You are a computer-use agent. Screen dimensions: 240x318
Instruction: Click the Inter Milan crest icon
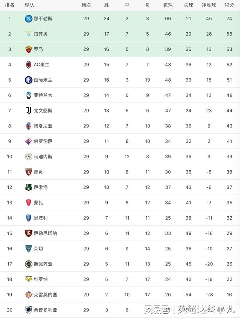click(28, 80)
